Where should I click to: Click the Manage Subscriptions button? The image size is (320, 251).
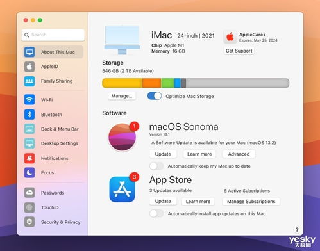251,201
